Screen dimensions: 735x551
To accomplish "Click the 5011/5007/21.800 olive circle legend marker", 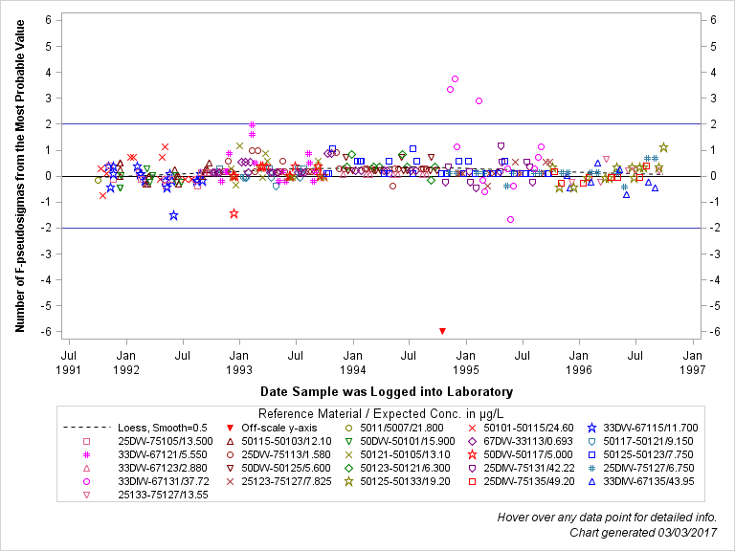I will pos(348,428).
